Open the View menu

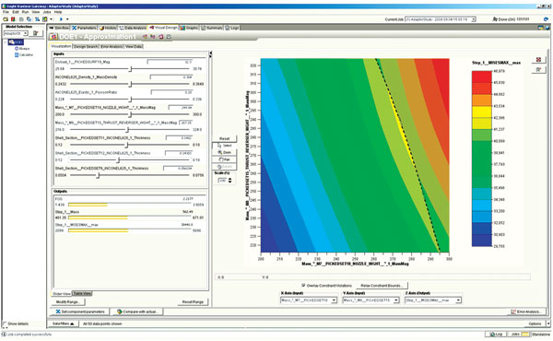pos(36,12)
